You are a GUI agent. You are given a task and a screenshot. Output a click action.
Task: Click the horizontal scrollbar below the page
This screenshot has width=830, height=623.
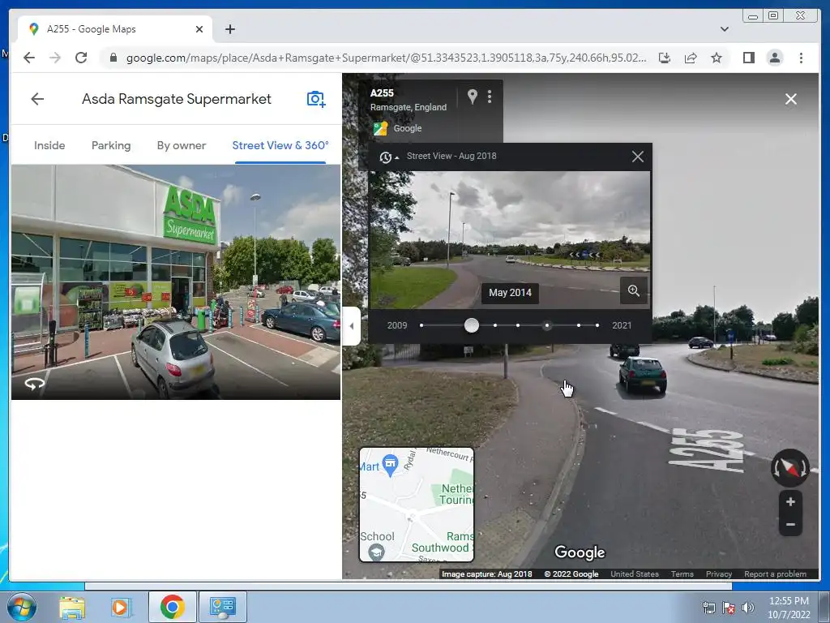[x=409, y=586]
